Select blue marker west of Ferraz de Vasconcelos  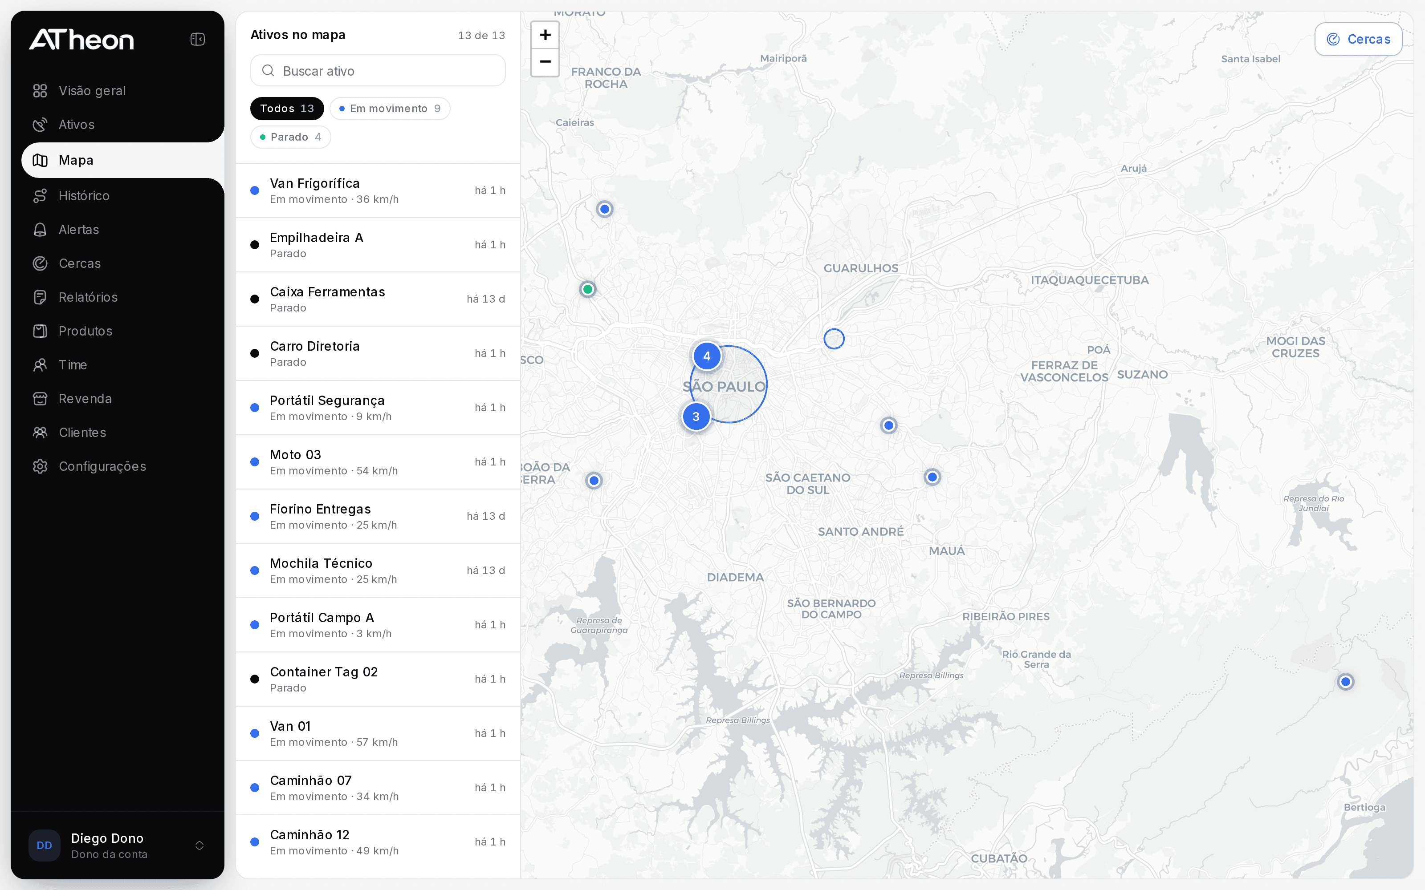coord(932,477)
